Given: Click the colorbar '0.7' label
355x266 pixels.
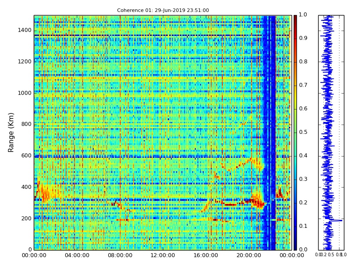Looking at the screenshot, I should click(x=303, y=85).
